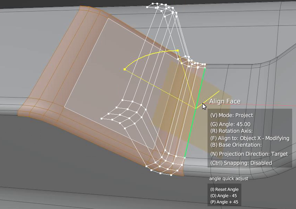Viewport: 296px width, 209px height.
Task: Click the "(V) Mode: Project" line
Action: (232, 115)
